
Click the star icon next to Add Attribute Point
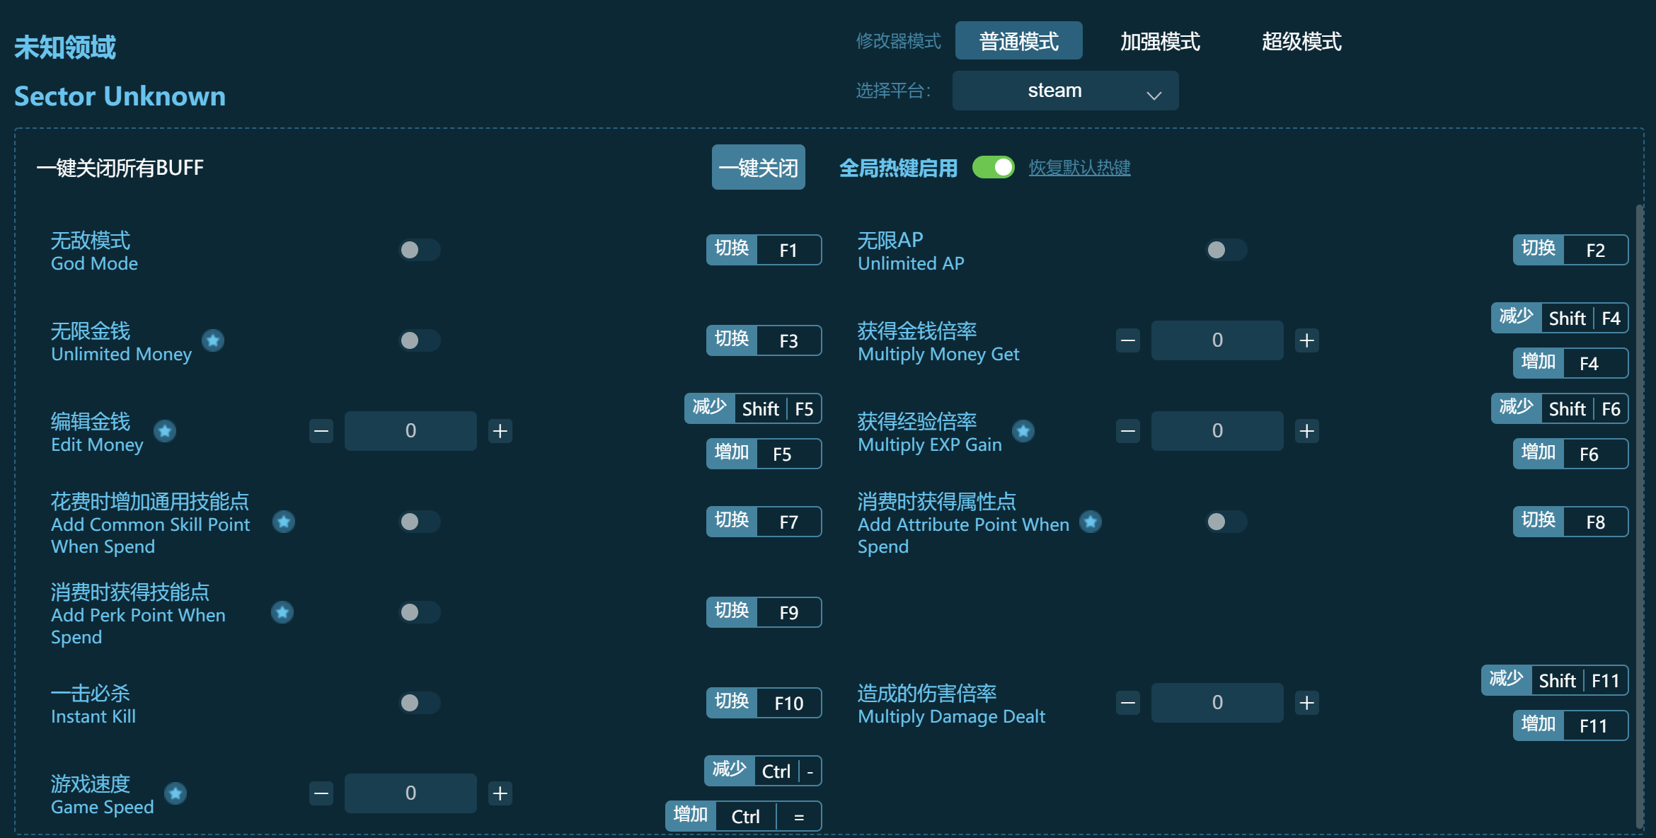pos(1091,522)
